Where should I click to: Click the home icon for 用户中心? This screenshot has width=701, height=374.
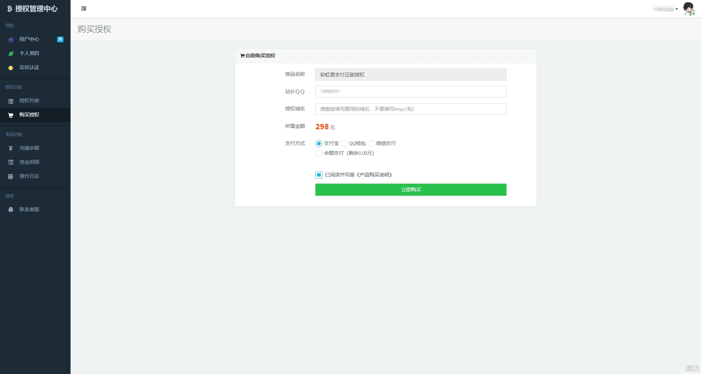coord(11,40)
